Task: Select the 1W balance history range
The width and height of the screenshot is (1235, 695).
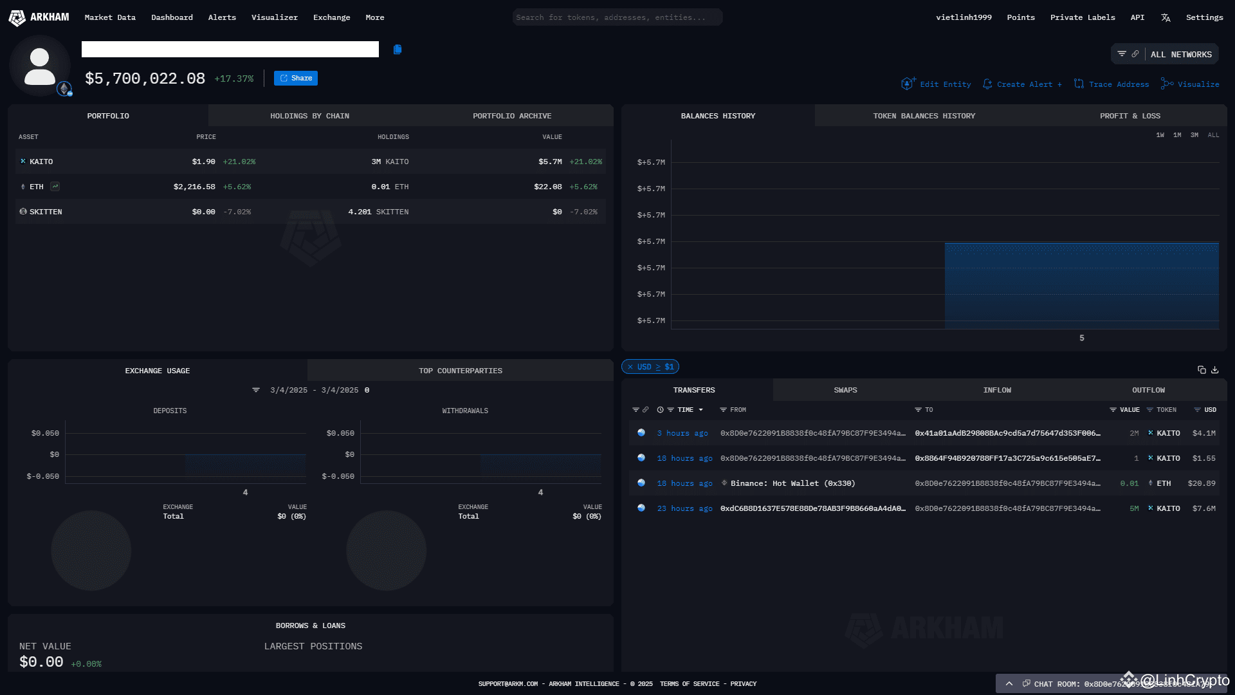Action: pyautogui.click(x=1160, y=135)
